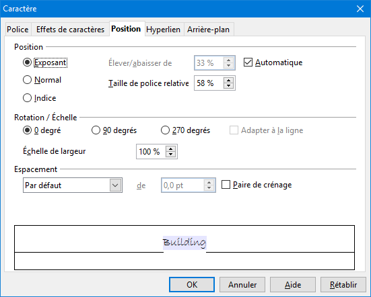
Task: Click the Échelle de largeur input field
Action: click(151, 152)
